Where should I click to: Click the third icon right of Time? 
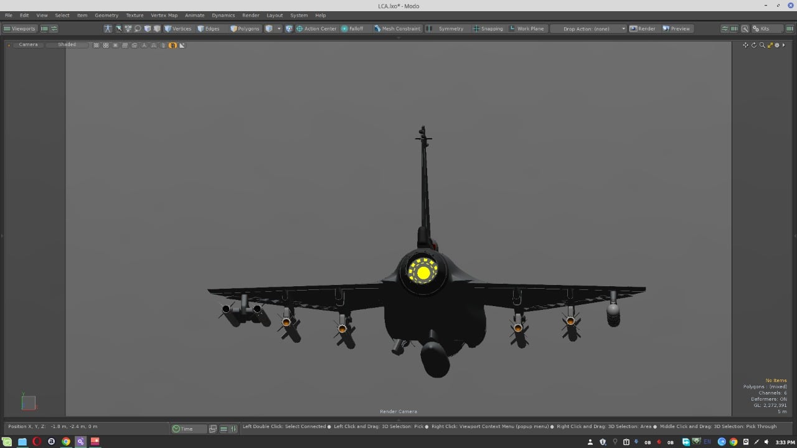click(x=234, y=429)
